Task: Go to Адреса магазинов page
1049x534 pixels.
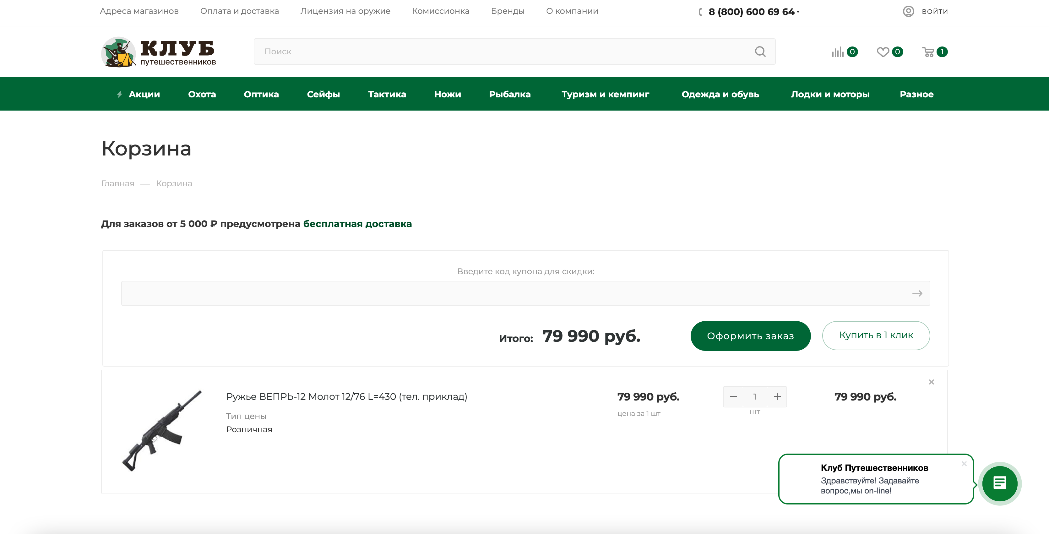Action: coord(139,11)
